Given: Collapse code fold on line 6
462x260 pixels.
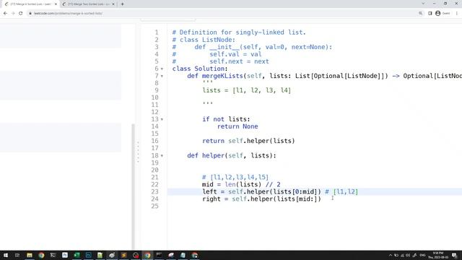Looking at the screenshot, I should pyautogui.click(x=162, y=69).
